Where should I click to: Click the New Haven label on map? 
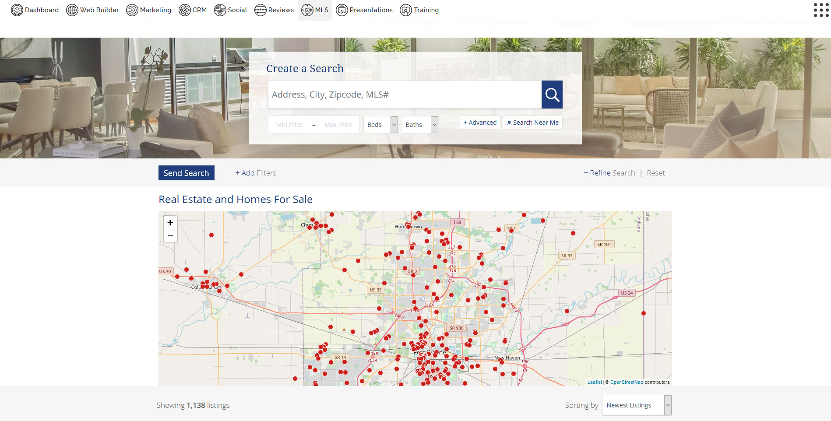[507, 358]
